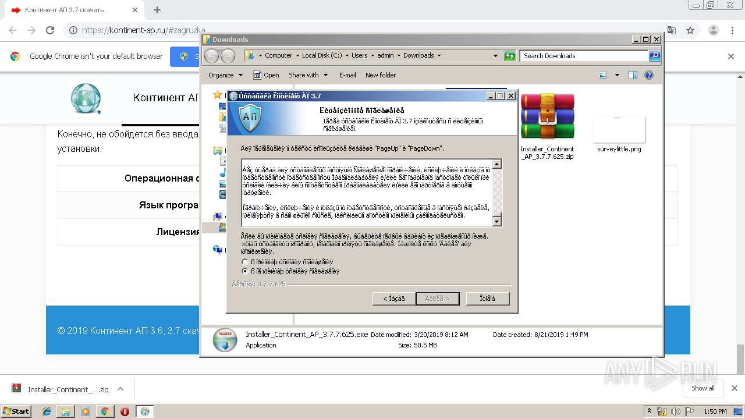Toggle the Explorer preview pane
745x419 pixels.
click(633, 75)
